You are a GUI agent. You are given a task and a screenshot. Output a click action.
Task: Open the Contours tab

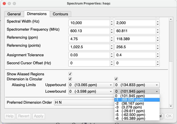pyautogui.click(x=60, y=14)
